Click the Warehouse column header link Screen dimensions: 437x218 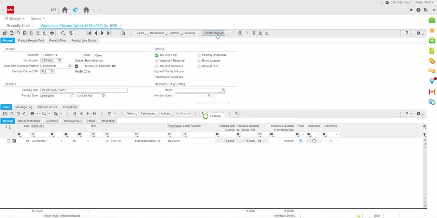point(174,126)
